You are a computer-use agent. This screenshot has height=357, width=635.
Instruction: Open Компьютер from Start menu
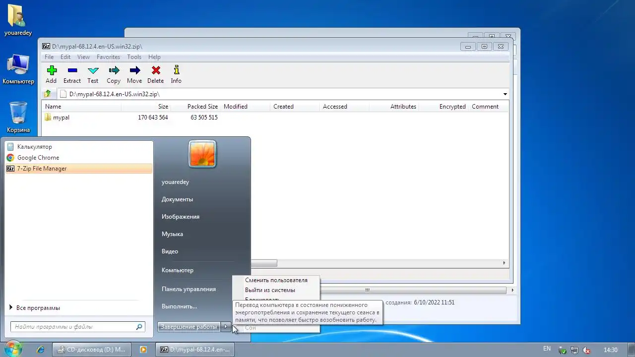178,270
